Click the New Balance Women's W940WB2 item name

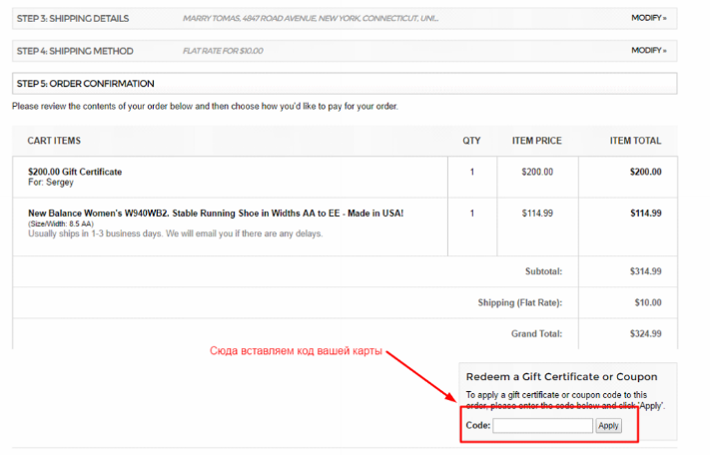pos(216,213)
